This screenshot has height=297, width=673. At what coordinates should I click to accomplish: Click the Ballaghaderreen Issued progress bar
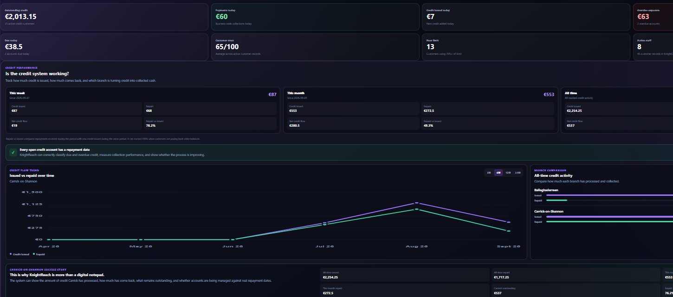(x=609, y=195)
